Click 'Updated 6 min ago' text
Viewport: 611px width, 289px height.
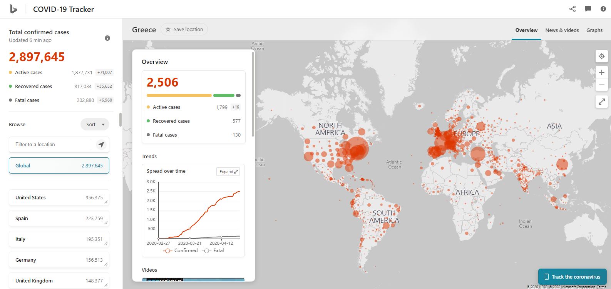30,40
